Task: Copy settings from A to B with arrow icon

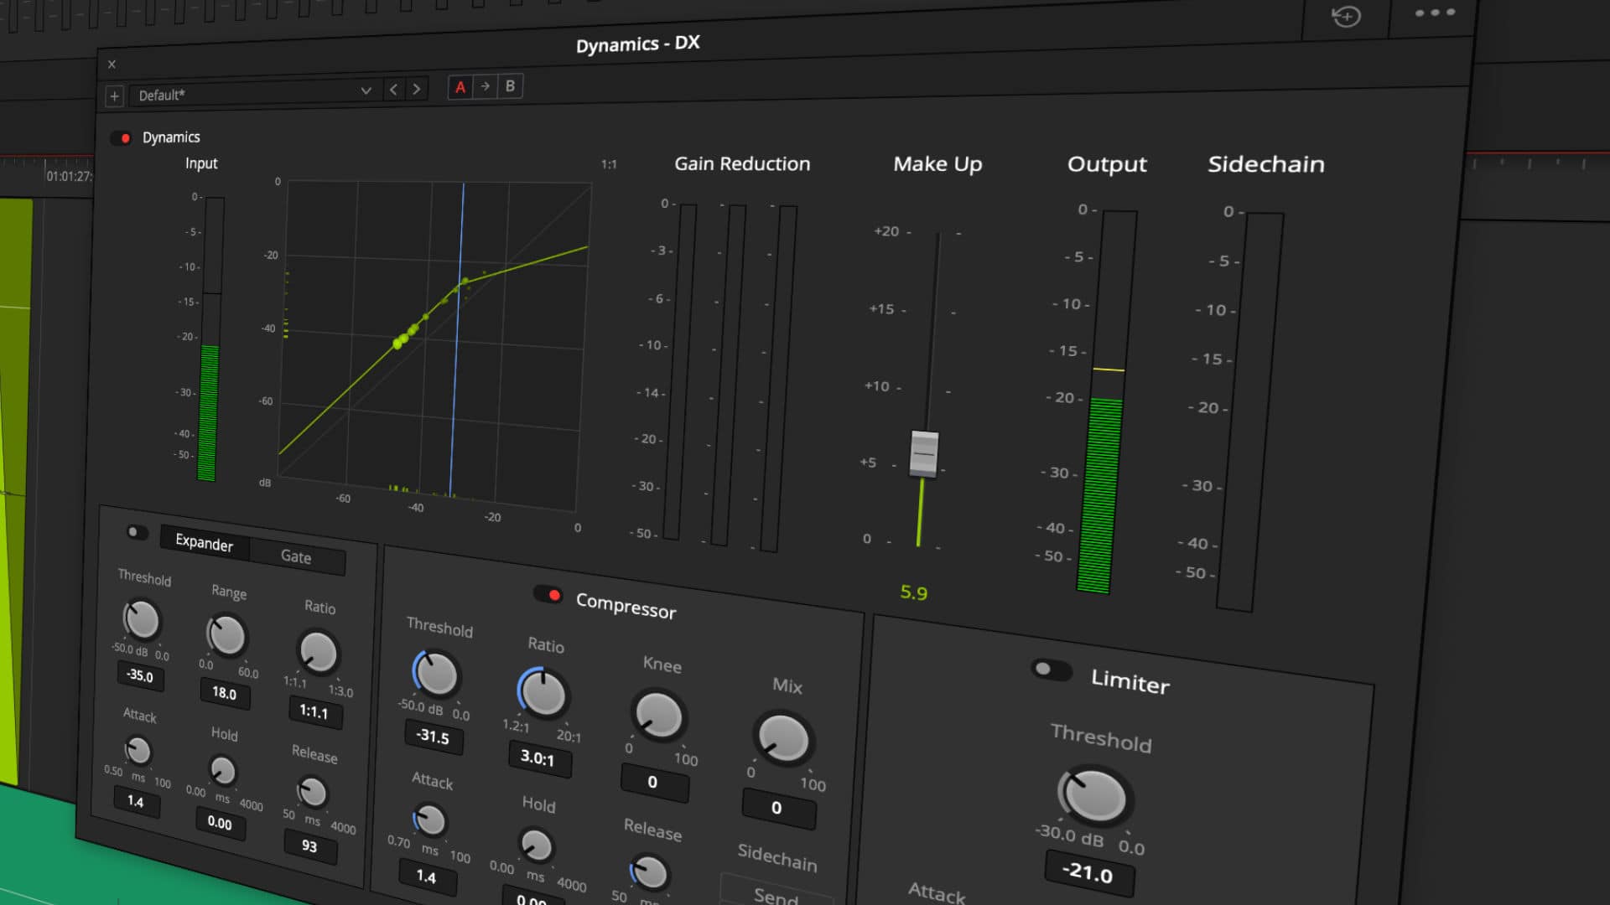Action: pos(485,86)
